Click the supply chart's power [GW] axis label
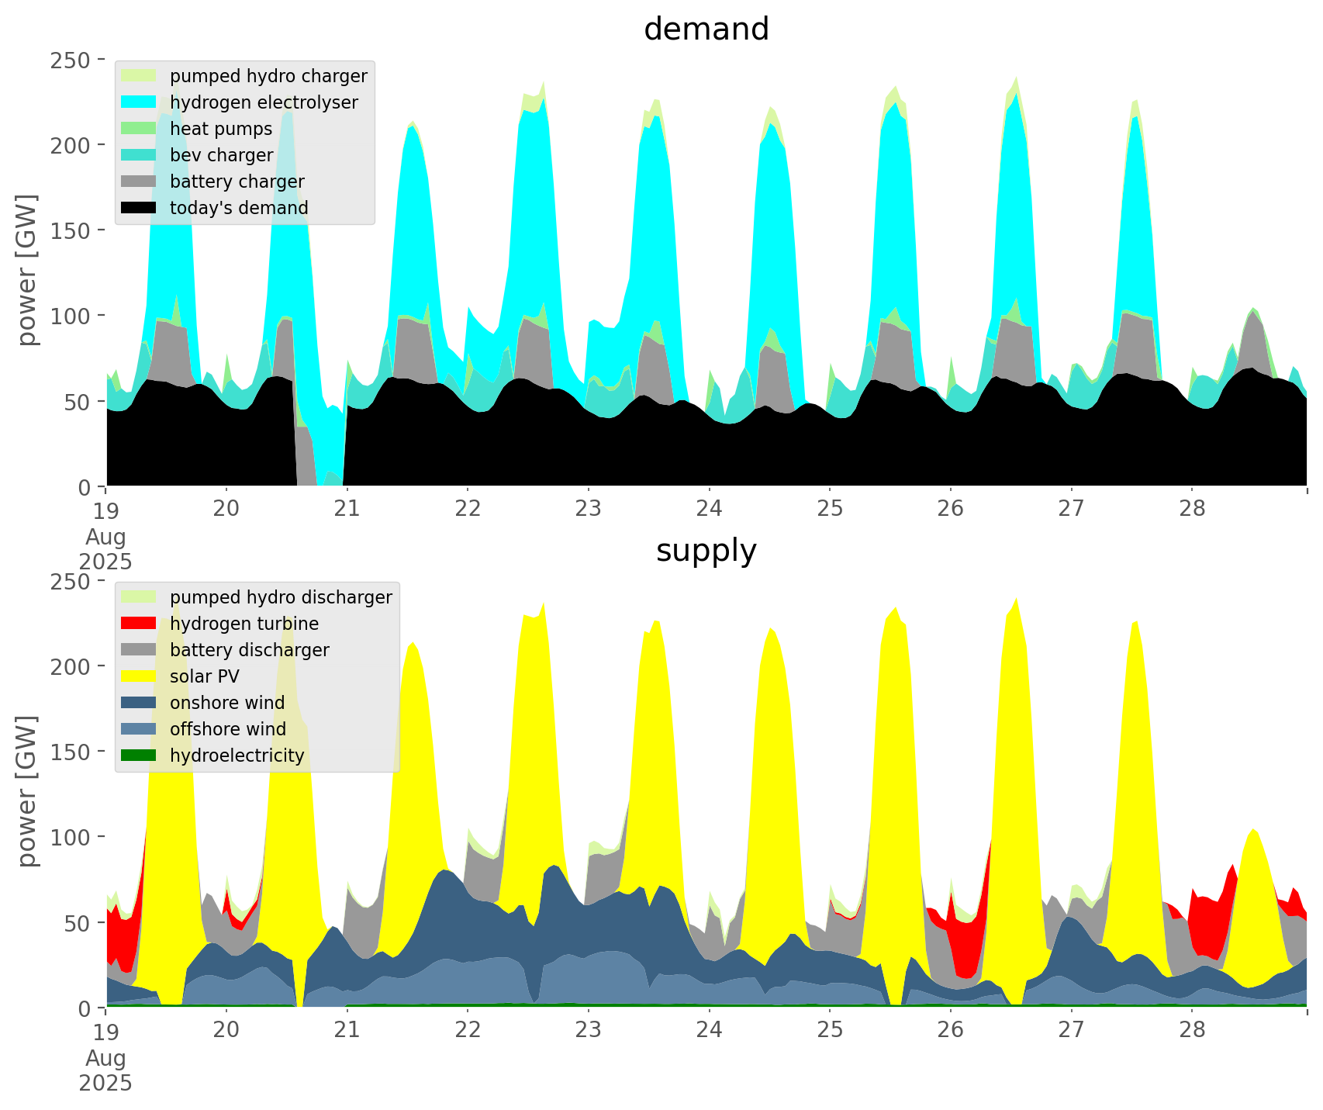Screen dimensions: 1323x1110 (28, 791)
